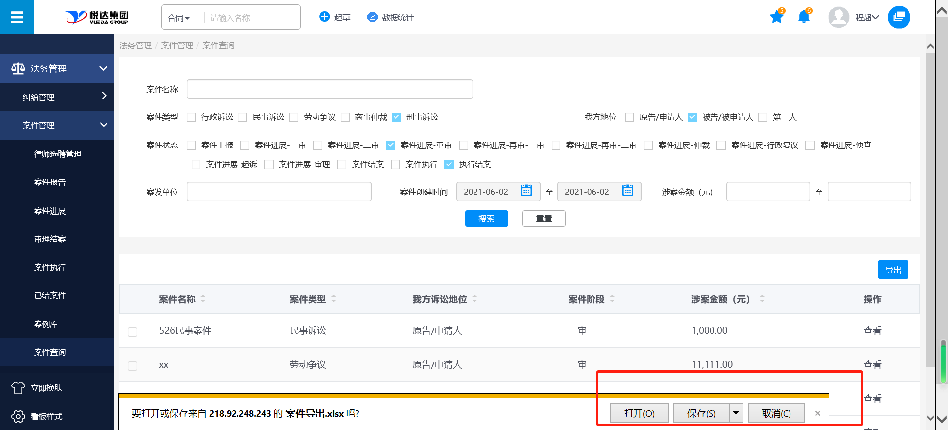Click the 导出 export button
This screenshot has width=948, height=430.
point(893,270)
